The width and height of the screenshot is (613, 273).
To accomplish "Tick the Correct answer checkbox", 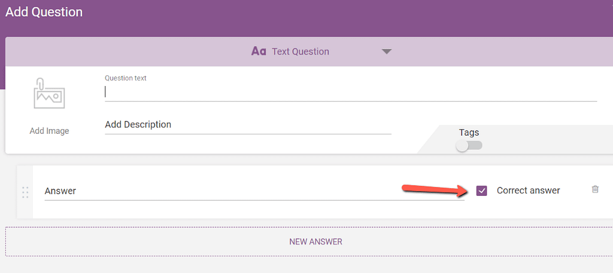I will point(481,191).
